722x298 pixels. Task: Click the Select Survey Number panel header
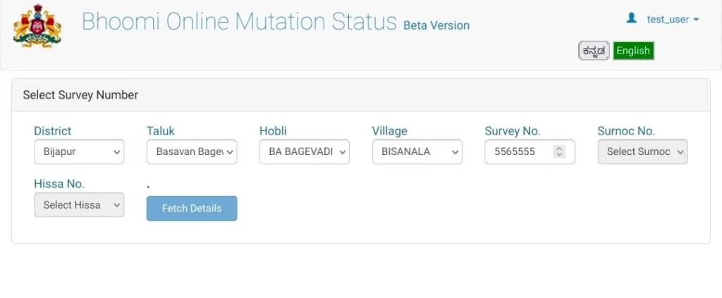coord(360,95)
